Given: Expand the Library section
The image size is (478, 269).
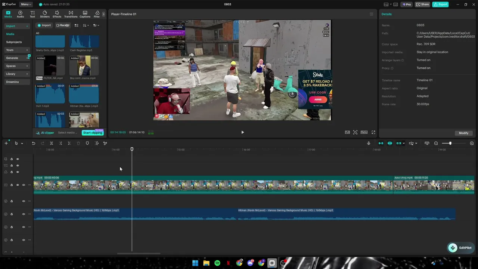Looking at the screenshot, I should click(17, 74).
